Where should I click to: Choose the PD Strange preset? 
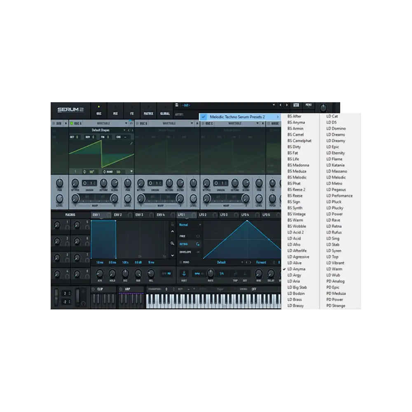click(335, 306)
